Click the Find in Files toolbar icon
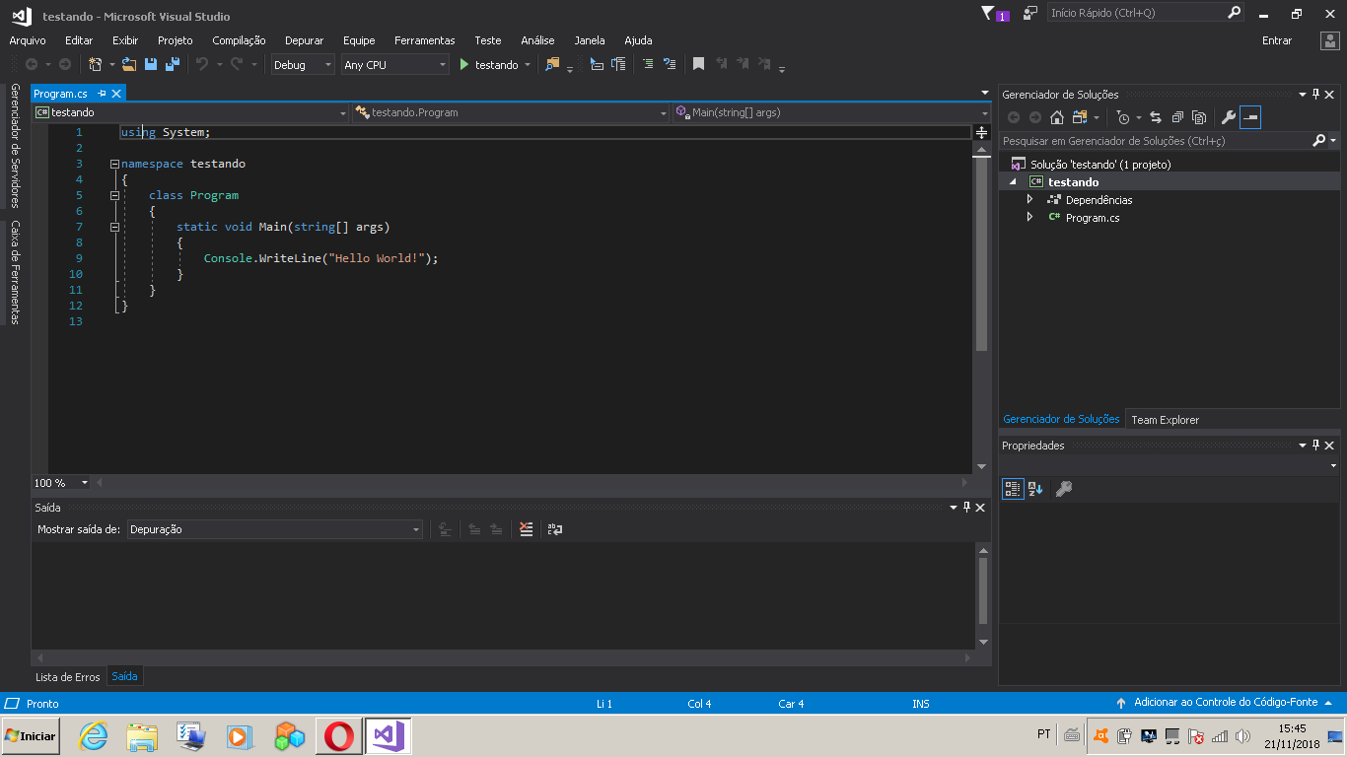The width and height of the screenshot is (1347, 757). coord(552,64)
